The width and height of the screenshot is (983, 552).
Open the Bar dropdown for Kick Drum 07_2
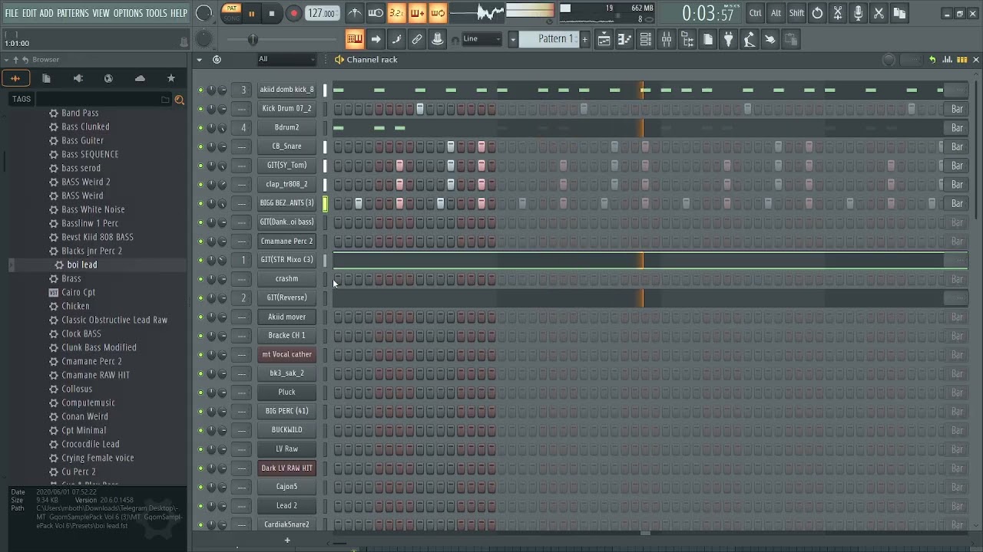(957, 109)
